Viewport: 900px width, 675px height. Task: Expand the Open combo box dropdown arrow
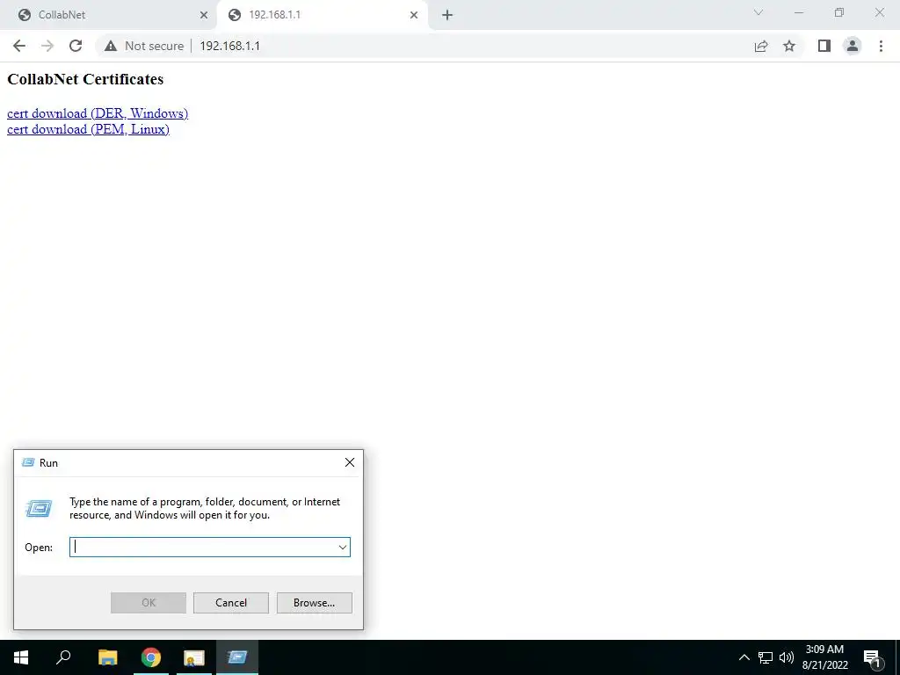pos(343,547)
